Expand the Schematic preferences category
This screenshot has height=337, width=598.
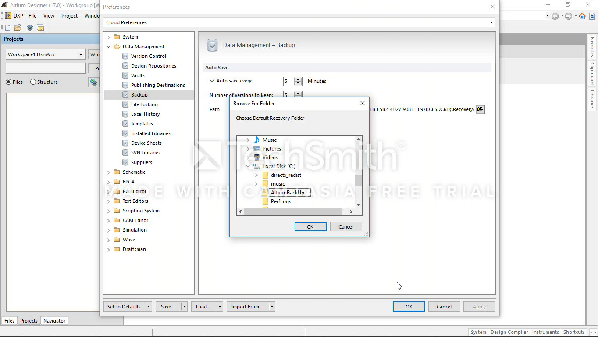pyautogui.click(x=109, y=172)
